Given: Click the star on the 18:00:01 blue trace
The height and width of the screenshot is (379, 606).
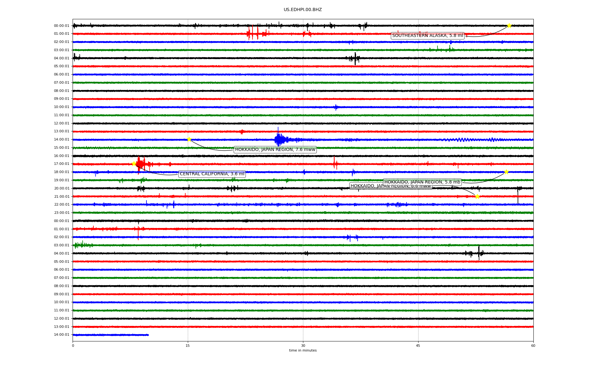Looking at the screenshot, I should point(506,172).
